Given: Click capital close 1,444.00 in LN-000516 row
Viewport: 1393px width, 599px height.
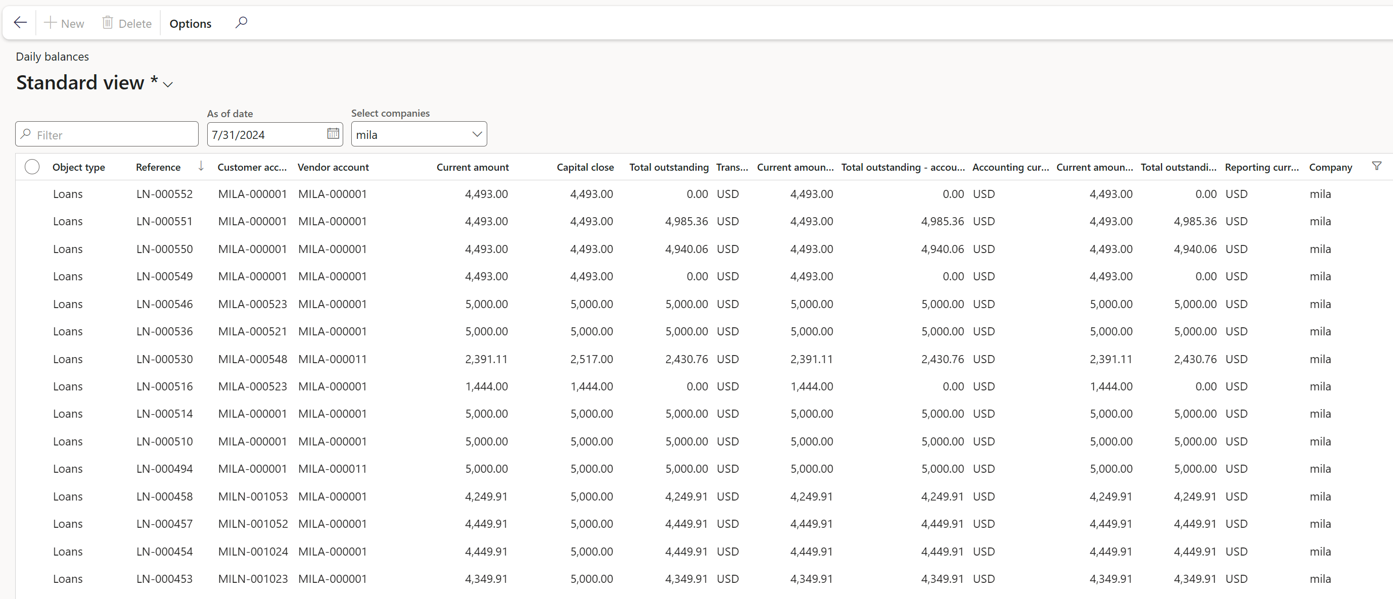Looking at the screenshot, I should [x=591, y=387].
